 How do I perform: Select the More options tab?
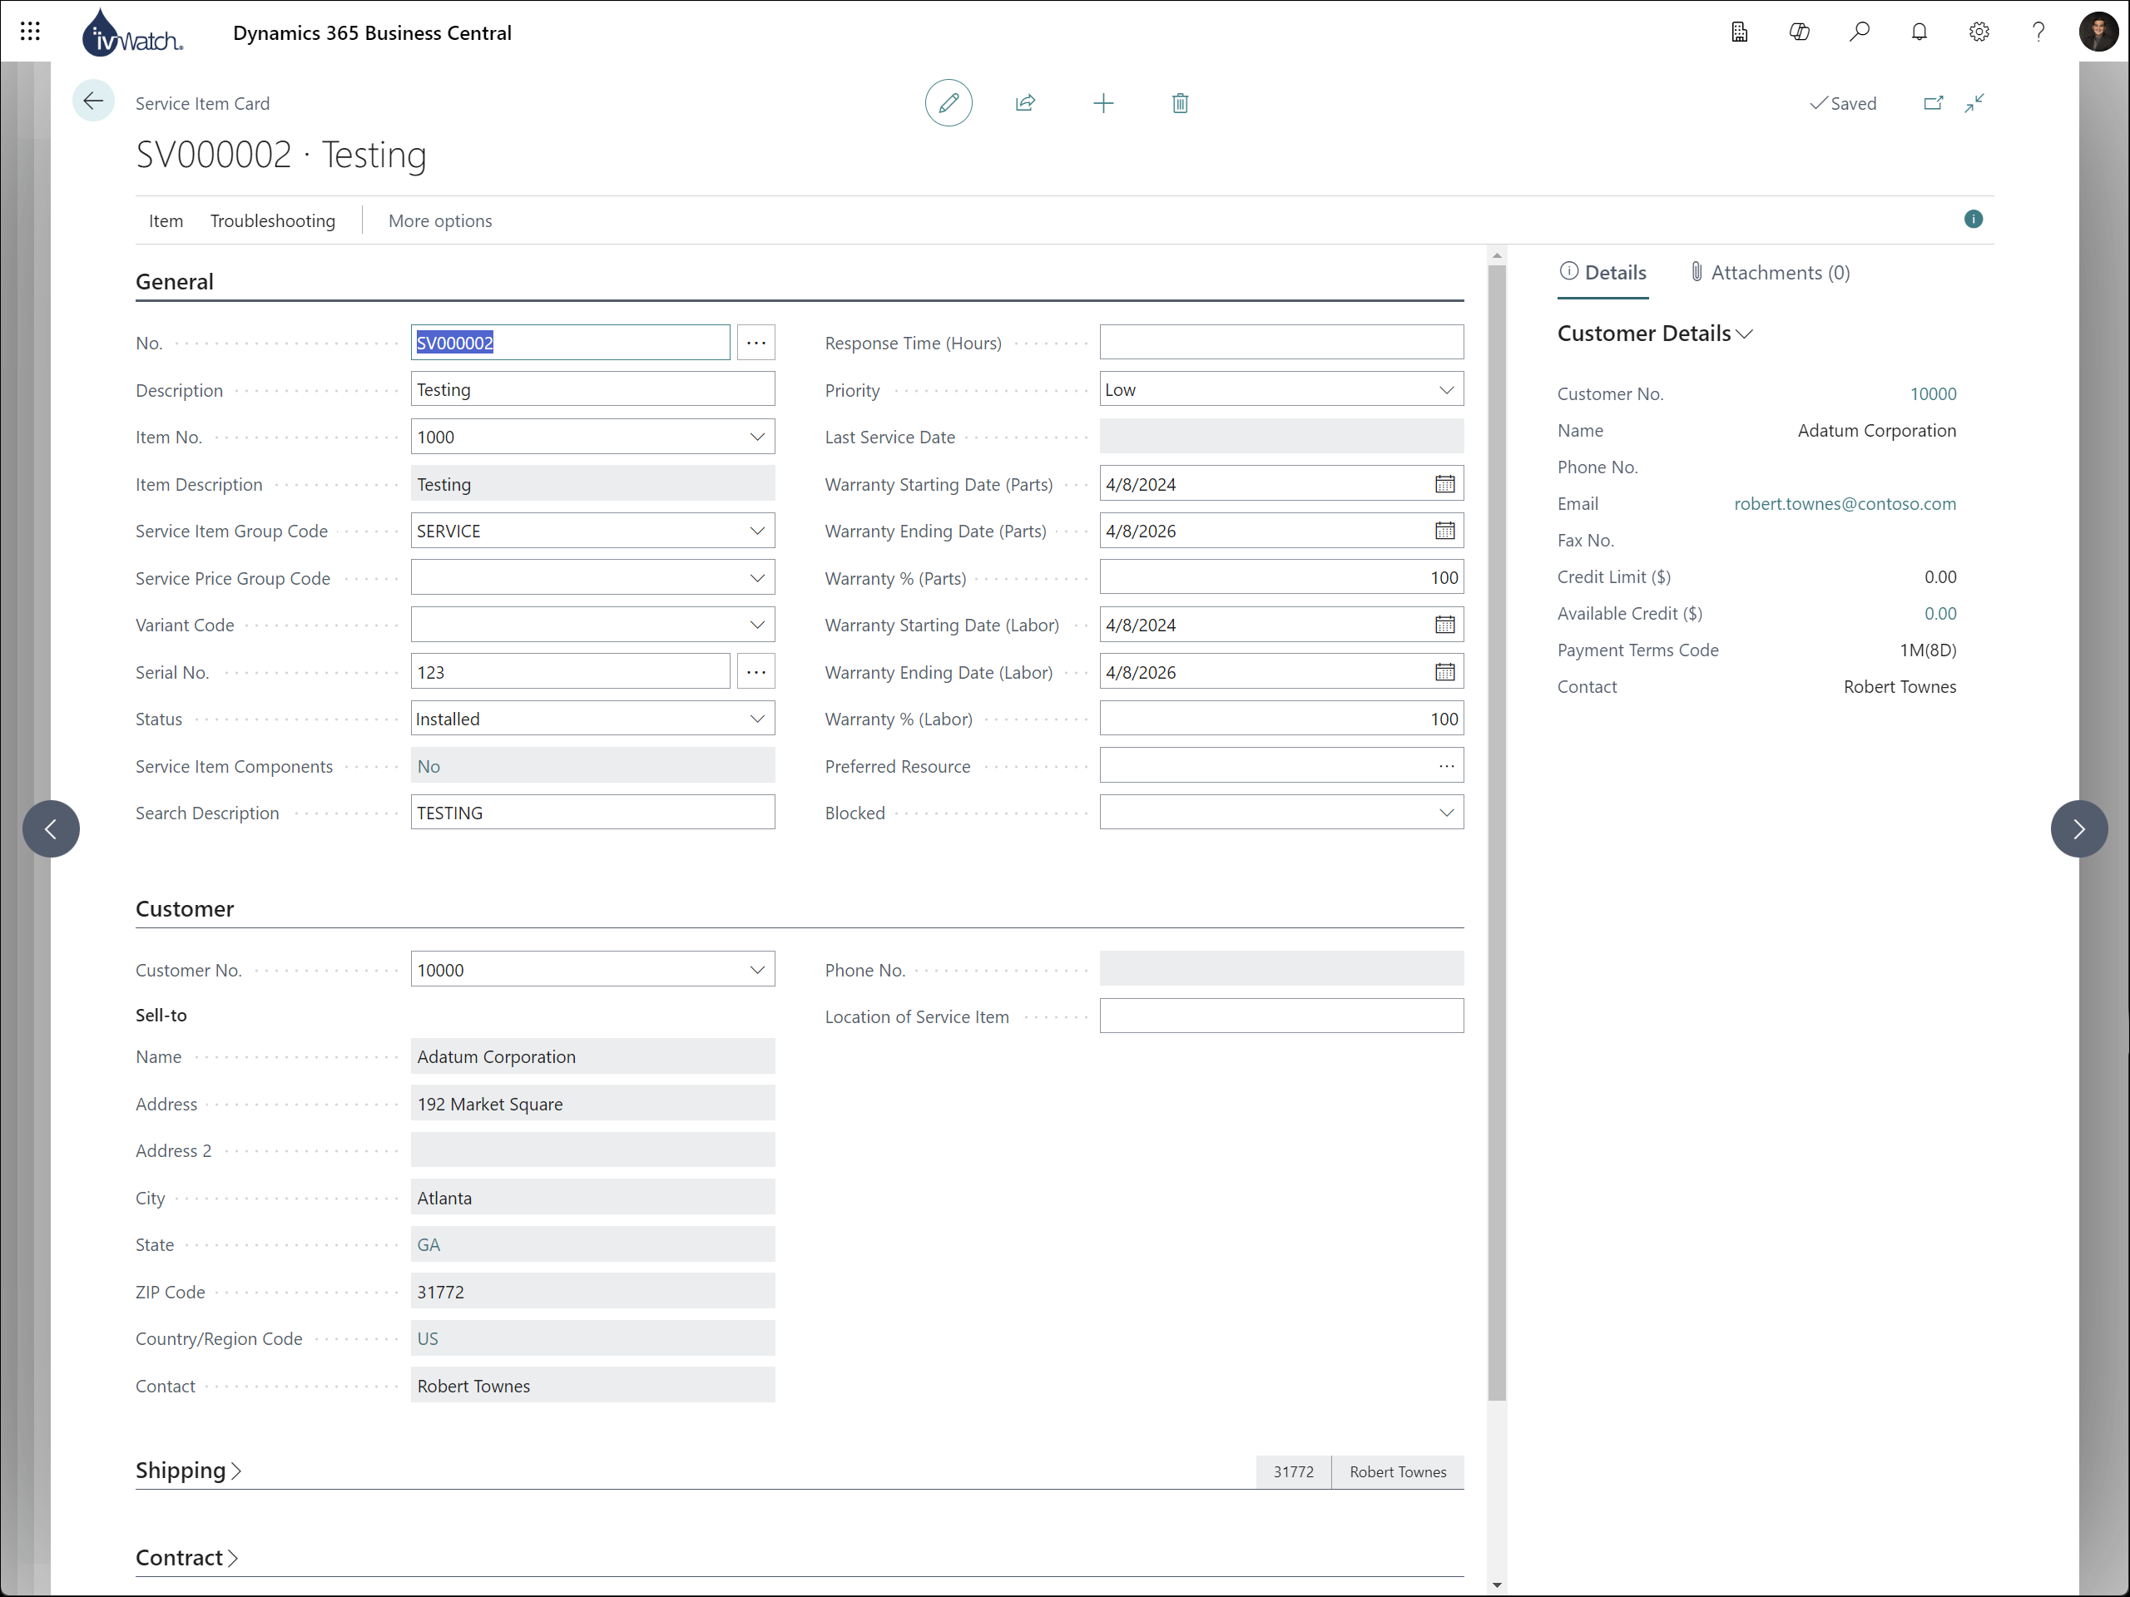pyautogui.click(x=439, y=220)
